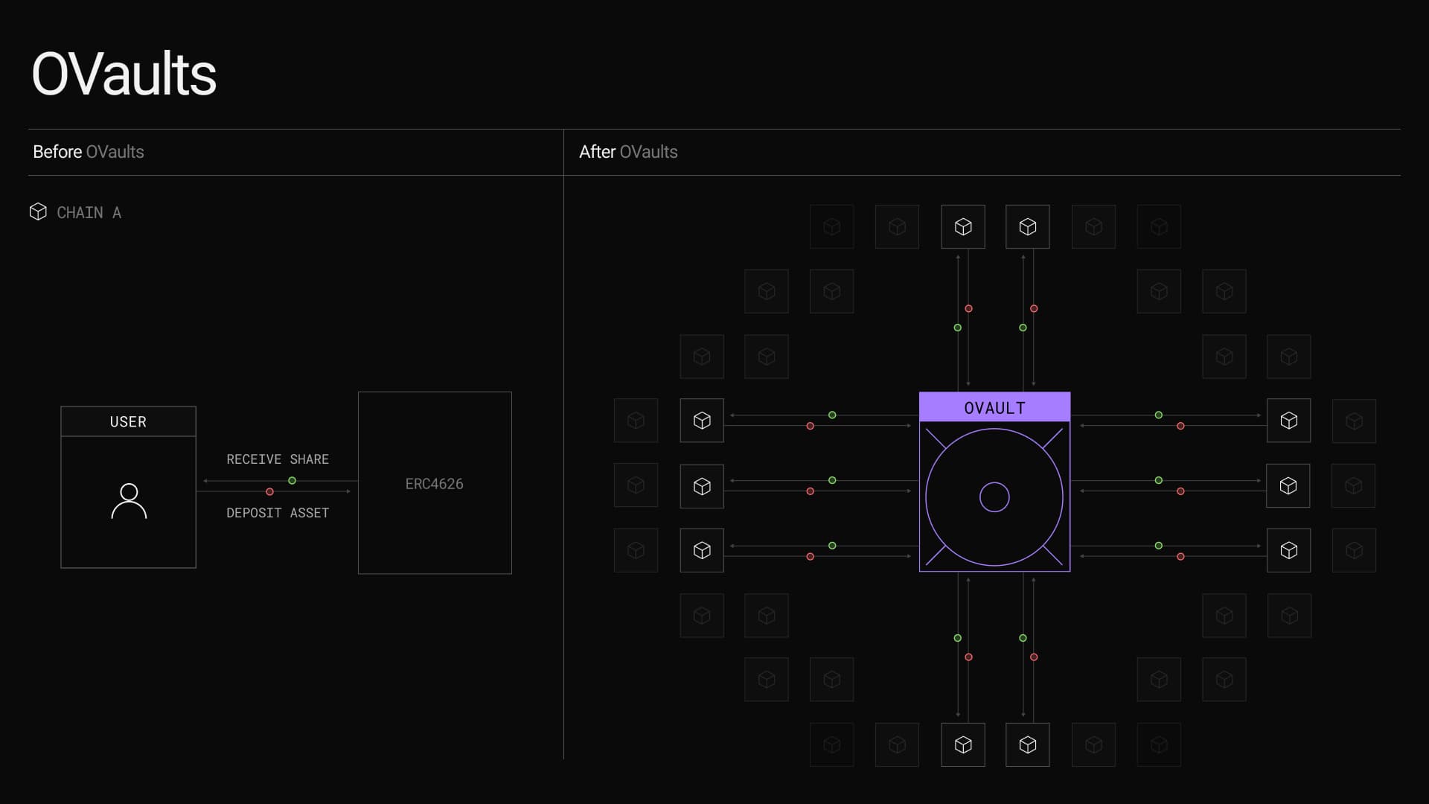Screen dimensions: 1429x804
Task: Select the After OVaults heading
Action: [628, 152]
